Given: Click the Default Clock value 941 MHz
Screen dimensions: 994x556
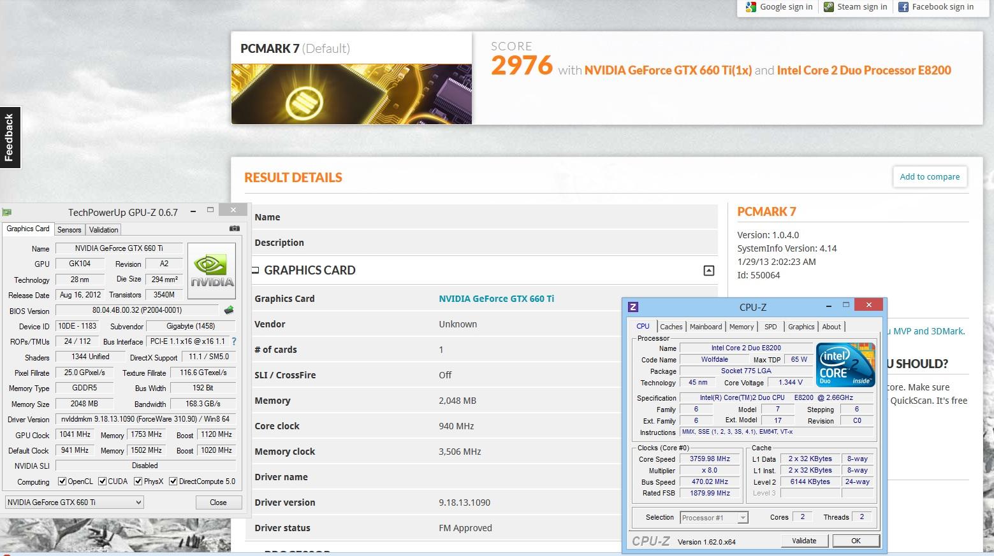Looking at the screenshot, I should click(x=75, y=450).
